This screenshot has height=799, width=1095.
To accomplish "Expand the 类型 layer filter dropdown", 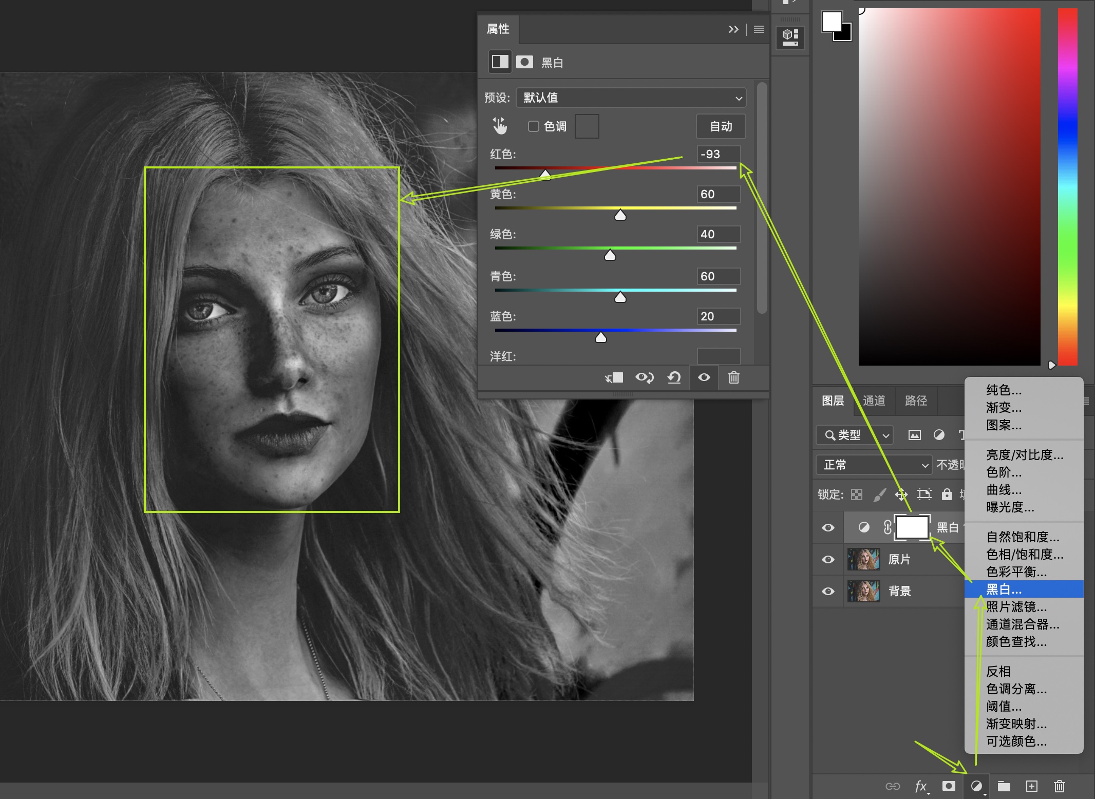I will [x=854, y=435].
